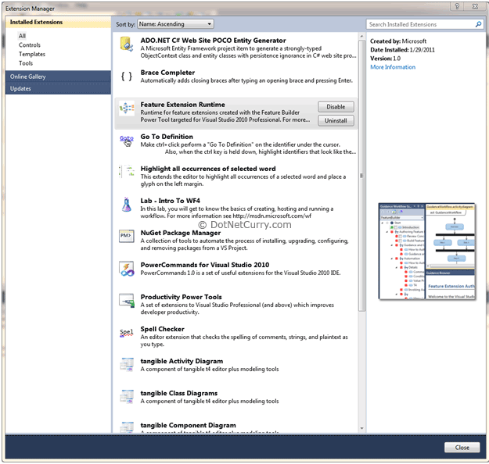Viewport: 489px width, 464px height.
Task: Expand the Online Gallery section
Action: pos(58,77)
